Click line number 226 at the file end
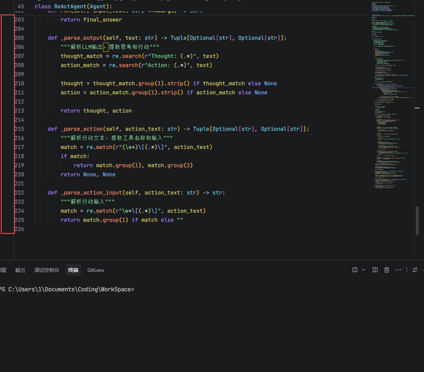 tap(19, 229)
